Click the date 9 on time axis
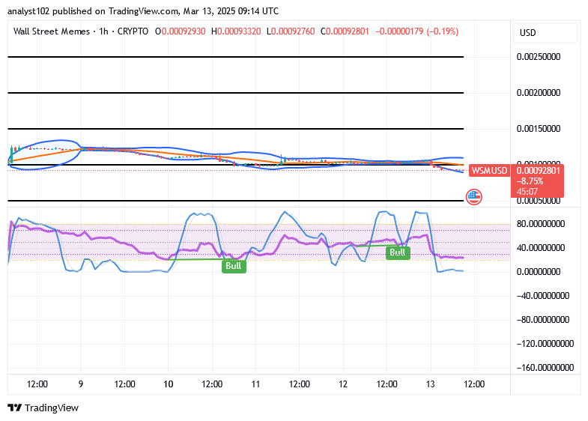 point(81,384)
